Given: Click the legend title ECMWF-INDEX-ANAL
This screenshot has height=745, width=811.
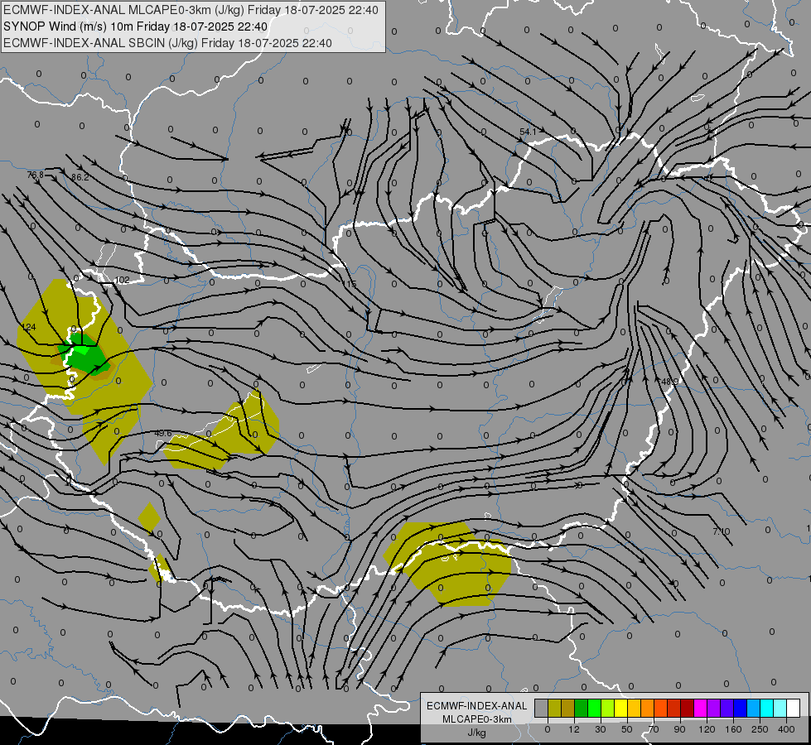Looking at the screenshot, I should pyautogui.click(x=477, y=706).
